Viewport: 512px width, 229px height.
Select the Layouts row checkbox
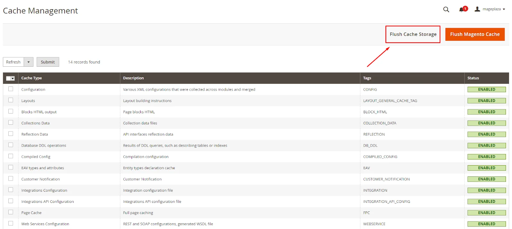point(11,100)
